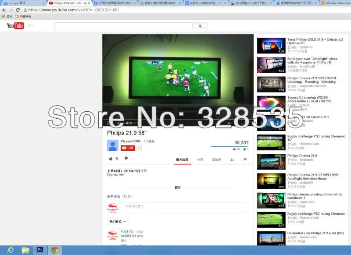351x255 pixels.
Task: Open Build your own "Ambilight" clone video title
Action: click(x=312, y=60)
